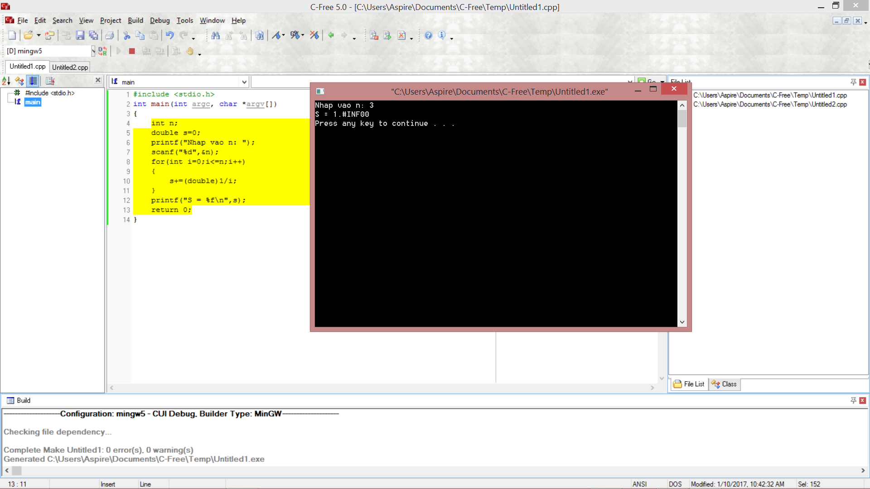
Task: Click the Print icon in toolbar
Action: click(x=110, y=35)
